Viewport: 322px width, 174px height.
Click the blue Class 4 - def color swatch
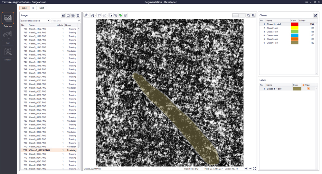pos(295,35)
